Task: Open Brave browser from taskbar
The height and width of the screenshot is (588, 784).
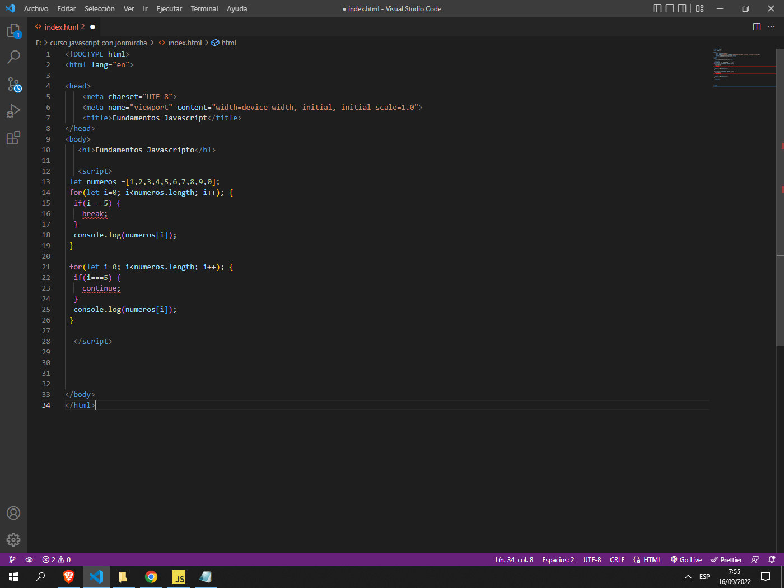Action: point(69,577)
